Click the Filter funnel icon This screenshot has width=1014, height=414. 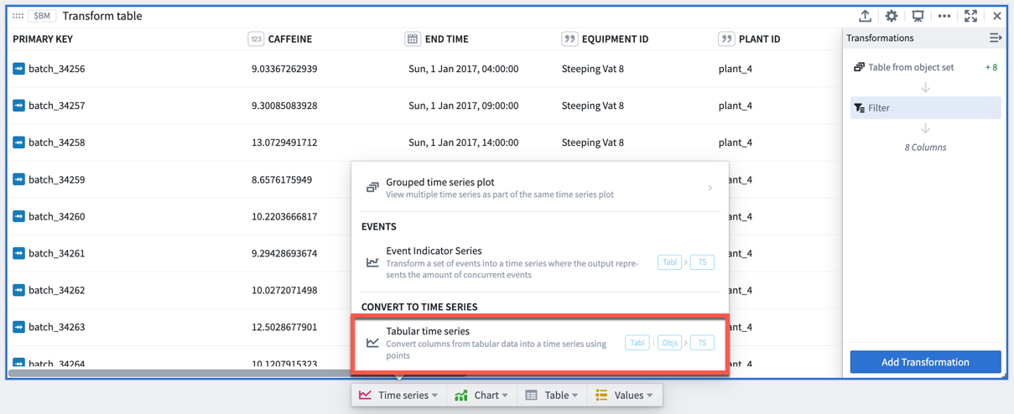tap(859, 107)
